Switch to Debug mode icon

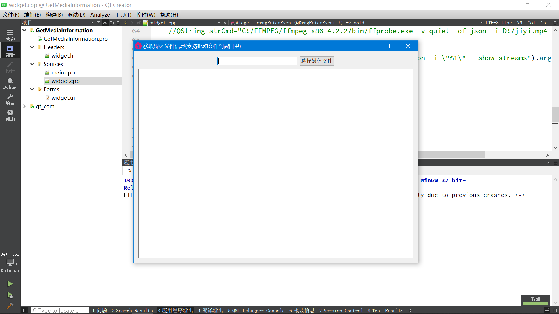click(x=10, y=83)
